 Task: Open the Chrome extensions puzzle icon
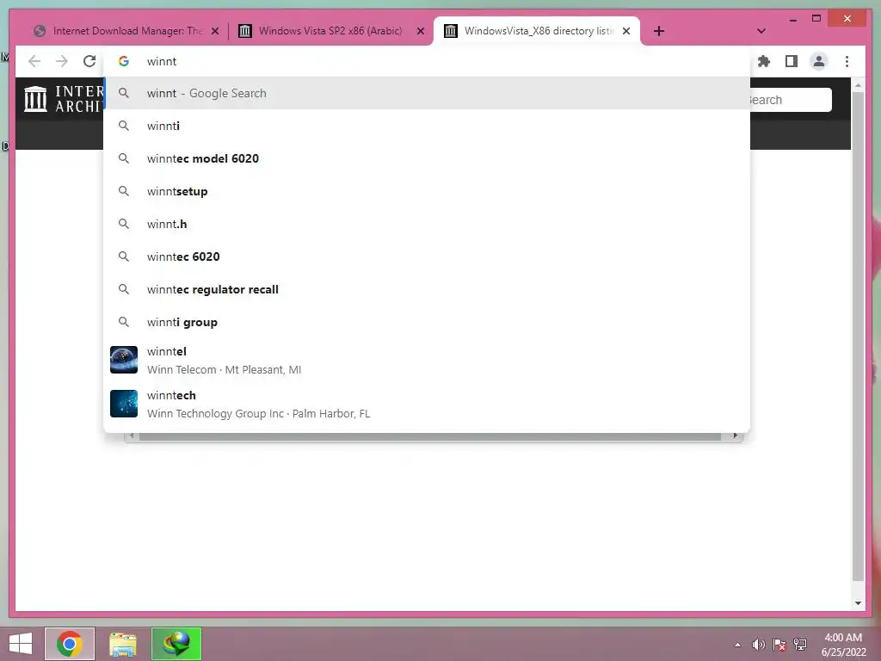764,61
